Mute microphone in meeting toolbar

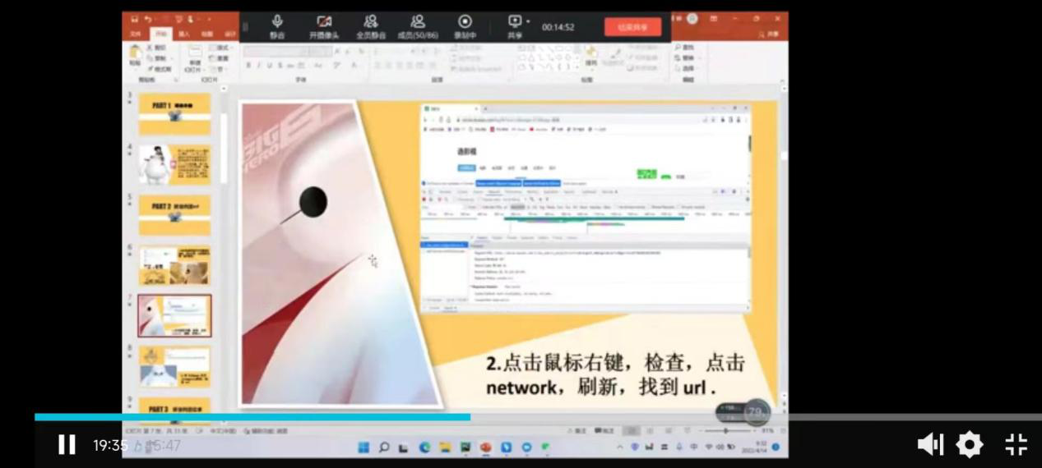pyautogui.click(x=277, y=26)
